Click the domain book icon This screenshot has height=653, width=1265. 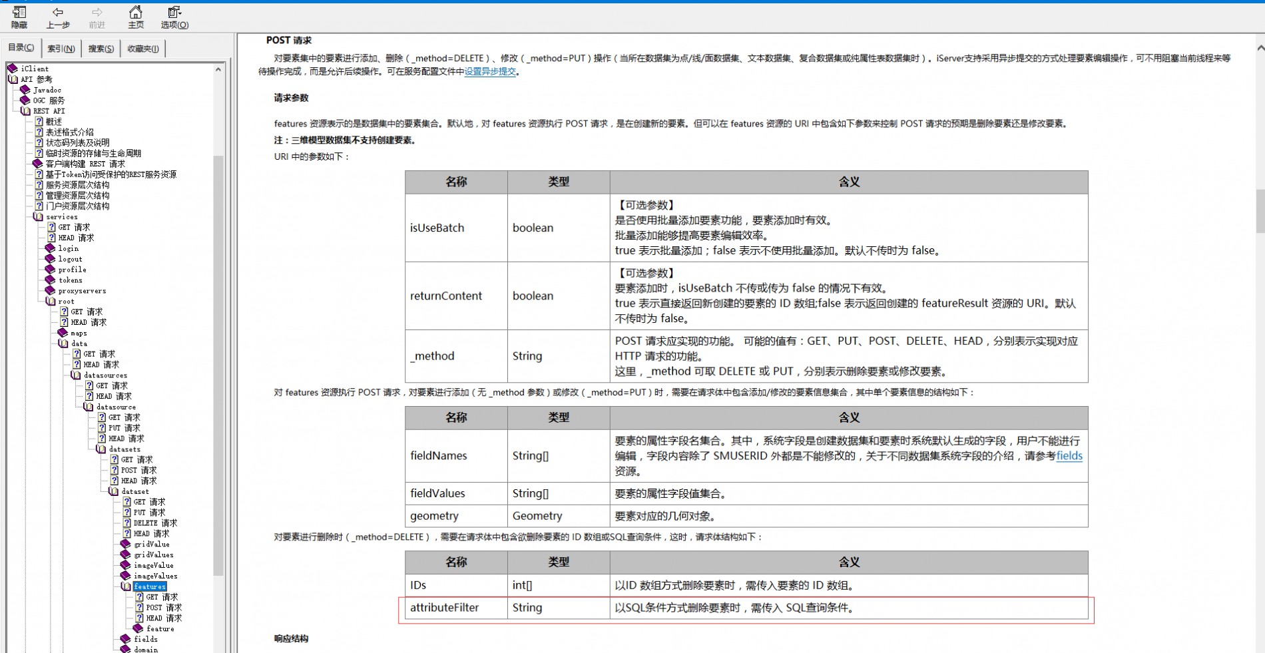click(126, 649)
